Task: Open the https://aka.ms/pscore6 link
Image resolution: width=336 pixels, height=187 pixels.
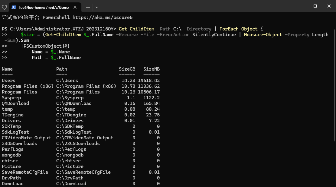Action: (103, 17)
